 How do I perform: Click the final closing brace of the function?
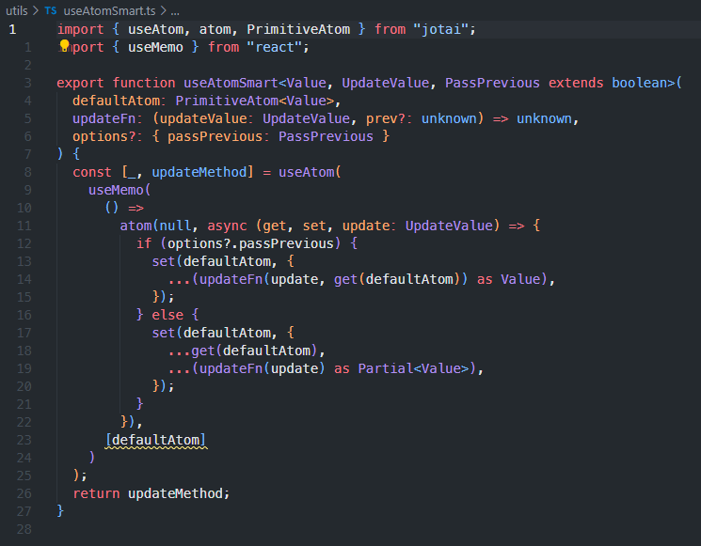[60, 511]
